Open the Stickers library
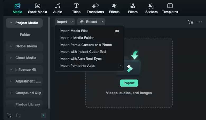206x120 pixels. 151,8
